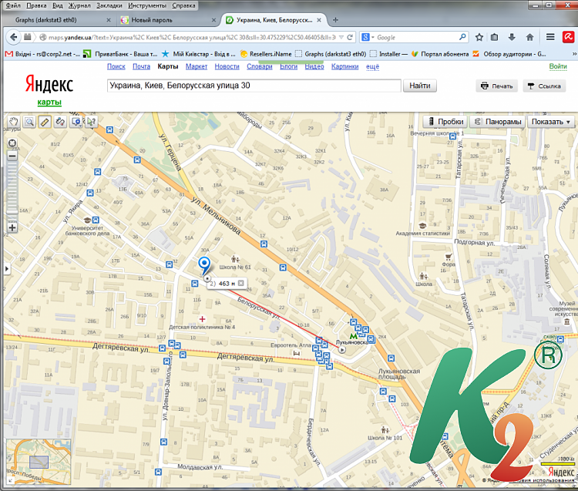Toggle the ruler distance measurement tool
The height and width of the screenshot is (491, 578).
click(45, 121)
